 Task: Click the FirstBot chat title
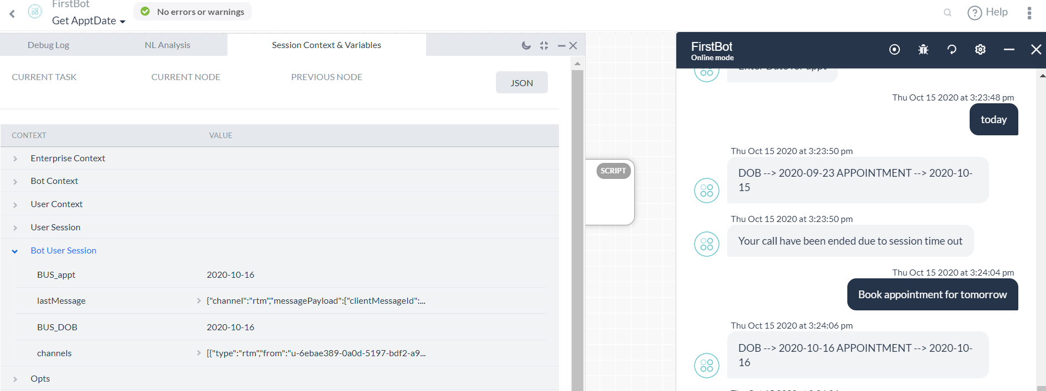712,46
